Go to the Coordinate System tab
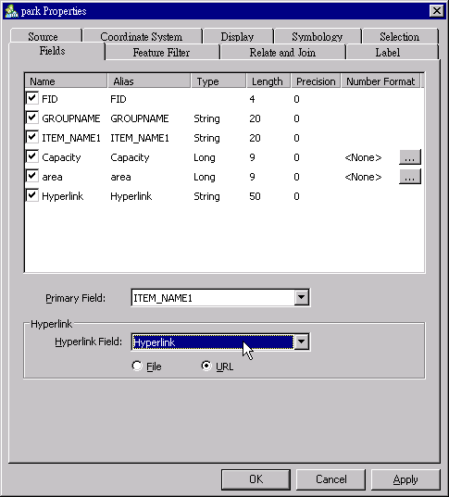The width and height of the screenshot is (449, 497). 142,36
